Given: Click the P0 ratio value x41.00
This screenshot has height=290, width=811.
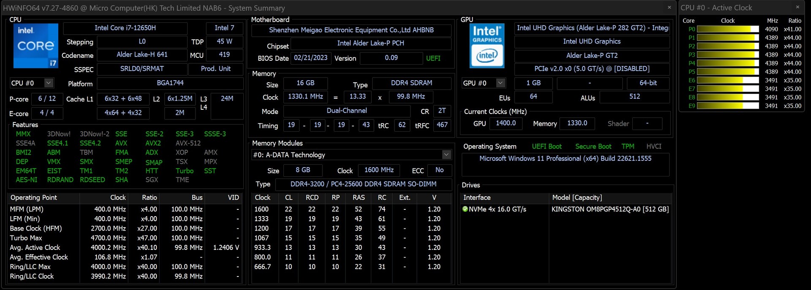Looking at the screenshot, I should (x=792, y=29).
